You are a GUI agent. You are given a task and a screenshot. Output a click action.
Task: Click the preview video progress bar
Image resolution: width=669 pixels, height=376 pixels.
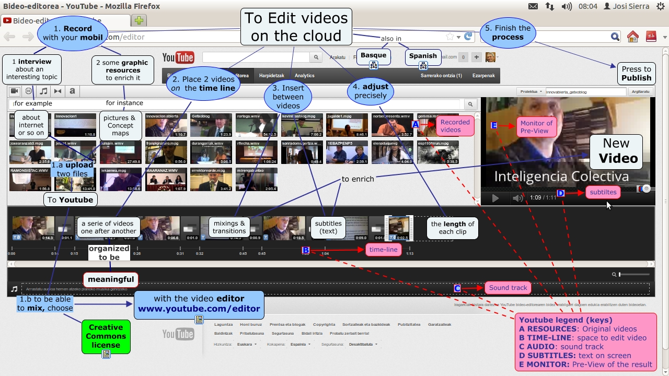coord(567,189)
